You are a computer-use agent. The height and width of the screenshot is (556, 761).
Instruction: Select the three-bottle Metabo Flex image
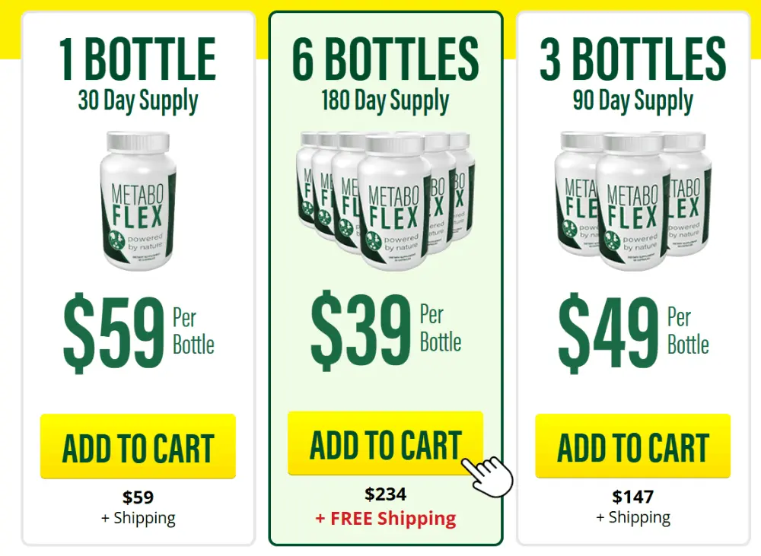coord(633,201)
